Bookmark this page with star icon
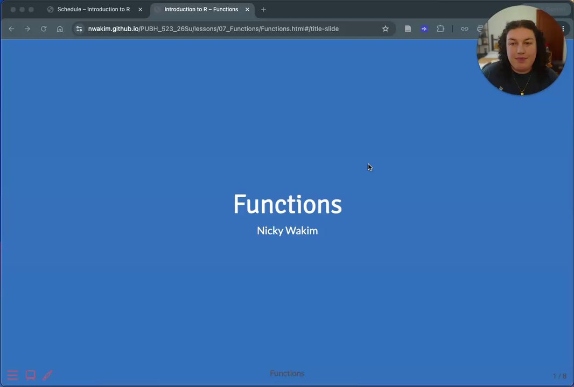 click(386, 29)
